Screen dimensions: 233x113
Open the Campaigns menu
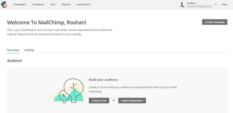20,4
